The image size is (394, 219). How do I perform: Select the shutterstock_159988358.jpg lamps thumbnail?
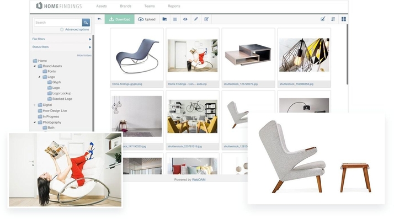click(304, 55)
